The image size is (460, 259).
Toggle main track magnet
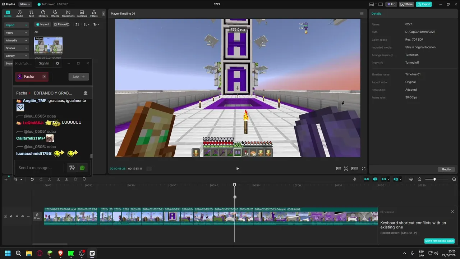(x=367, y=179)
